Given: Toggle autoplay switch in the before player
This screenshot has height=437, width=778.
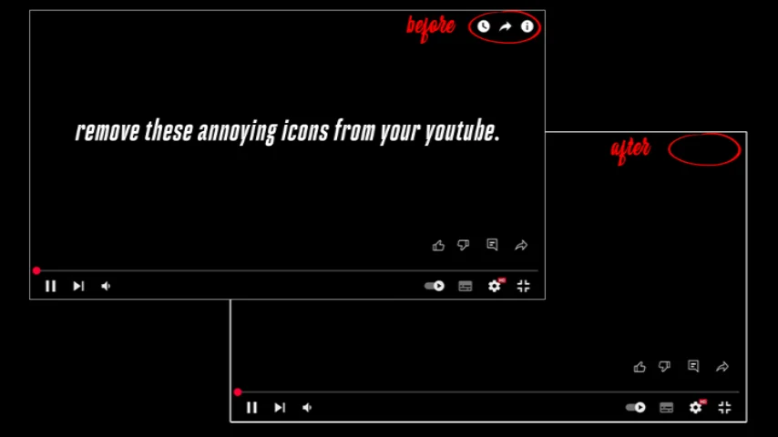Looking at the screenshot, I should point(435,286).
